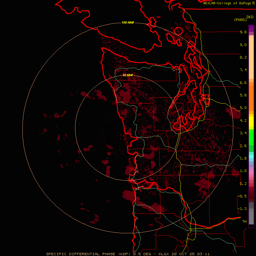Click the DKD units label above the scale
The image size is (256, 256).
[x=250, y=17]
